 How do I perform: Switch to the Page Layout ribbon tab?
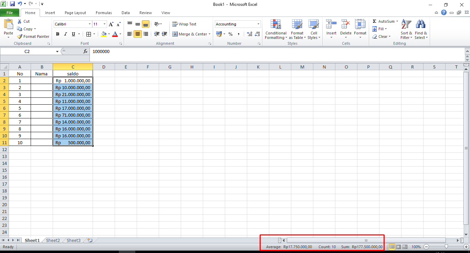point(75,13)
